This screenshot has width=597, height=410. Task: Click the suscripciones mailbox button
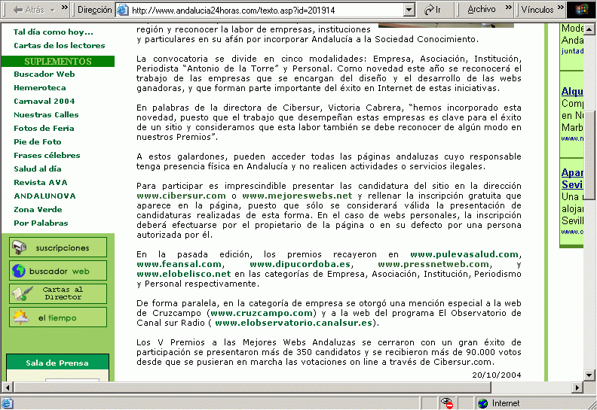point(58,248)
